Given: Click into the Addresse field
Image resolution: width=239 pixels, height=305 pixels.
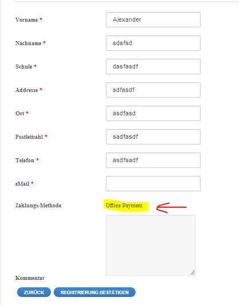Looking at the screenshot, I should [x=153, y=90].
